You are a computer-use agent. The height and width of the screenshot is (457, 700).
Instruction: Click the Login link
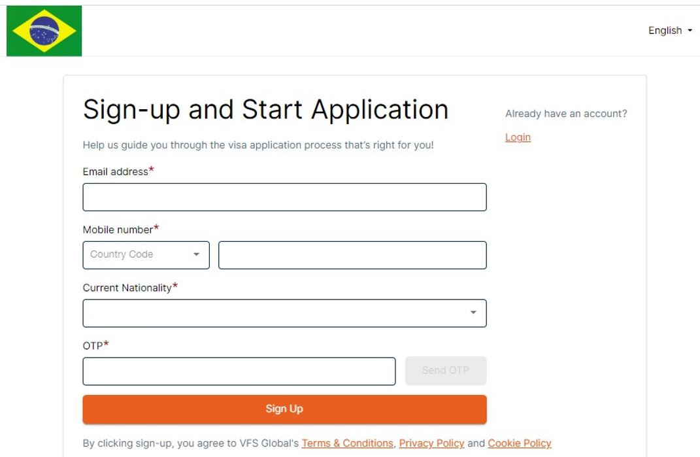(517, 137)
